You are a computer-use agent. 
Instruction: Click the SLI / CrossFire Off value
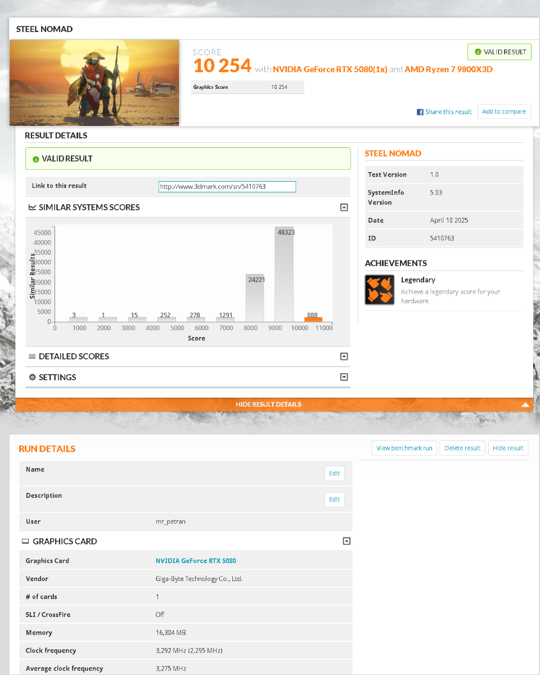point(160,615)
